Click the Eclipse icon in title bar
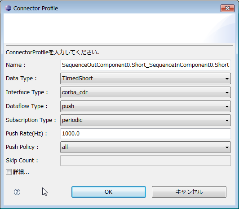239x209 pixels. point(8,8)
